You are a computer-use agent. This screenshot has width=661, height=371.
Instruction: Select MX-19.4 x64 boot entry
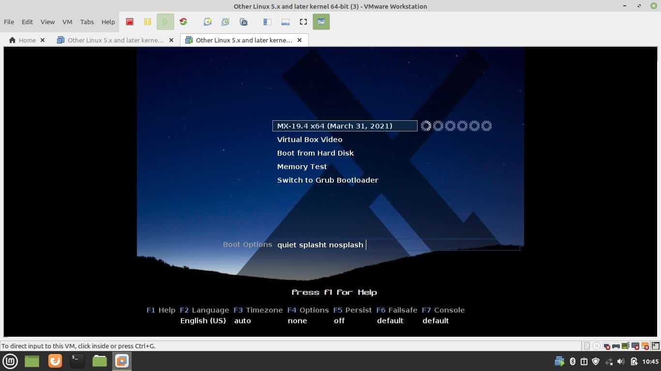(345, 126)
